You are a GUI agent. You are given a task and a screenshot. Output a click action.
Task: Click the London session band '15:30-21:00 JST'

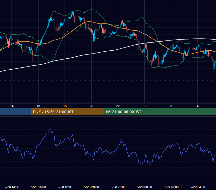click(x=67, y=112)
